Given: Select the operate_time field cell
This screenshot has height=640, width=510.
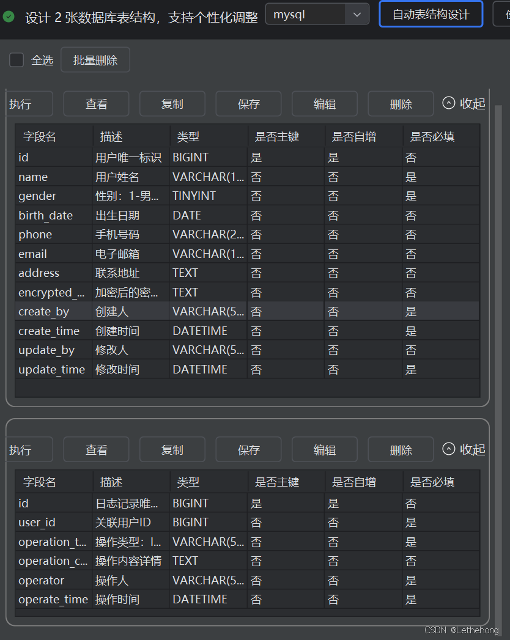Looking at the screenshot, I should pos(54,599).
